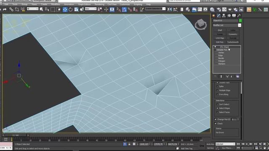Select the Link tool icon
This screenshot has height=151, width=269.
pos(11,9)
